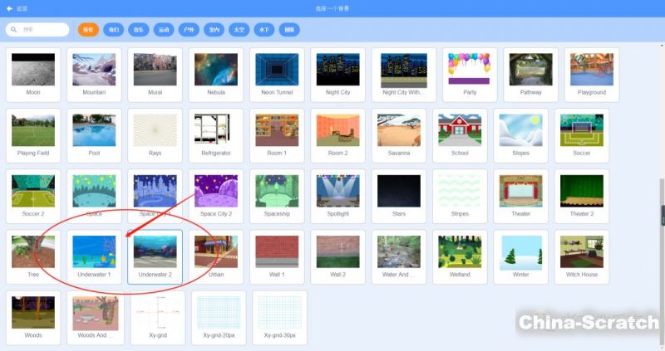665x351 pixels.
Task: Choose the Underwater 2 backdrop
Action: (155, 256)
